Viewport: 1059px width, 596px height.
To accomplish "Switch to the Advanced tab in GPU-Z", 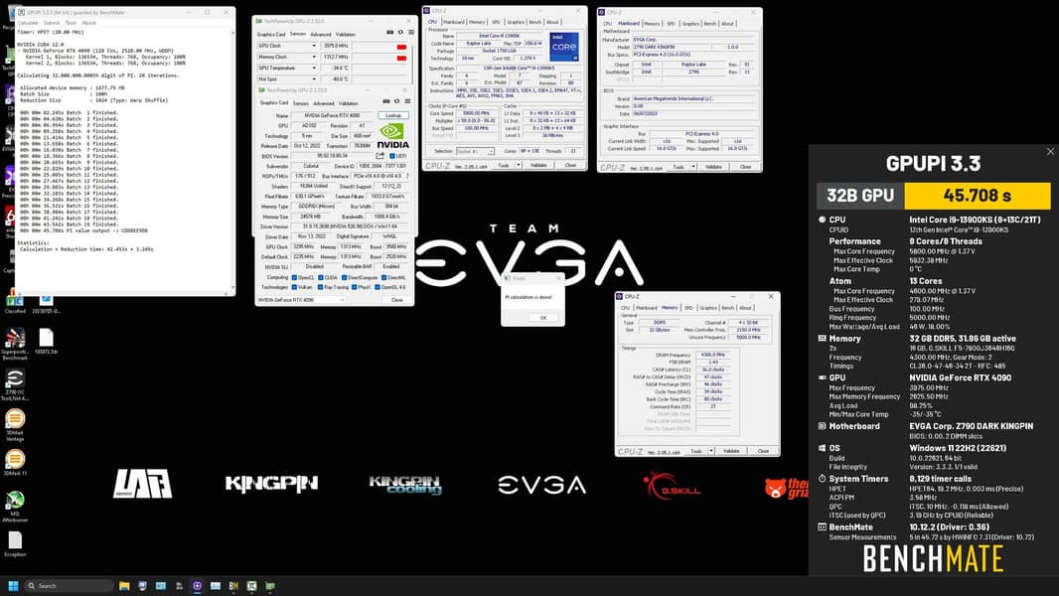I will pos(324,103).
